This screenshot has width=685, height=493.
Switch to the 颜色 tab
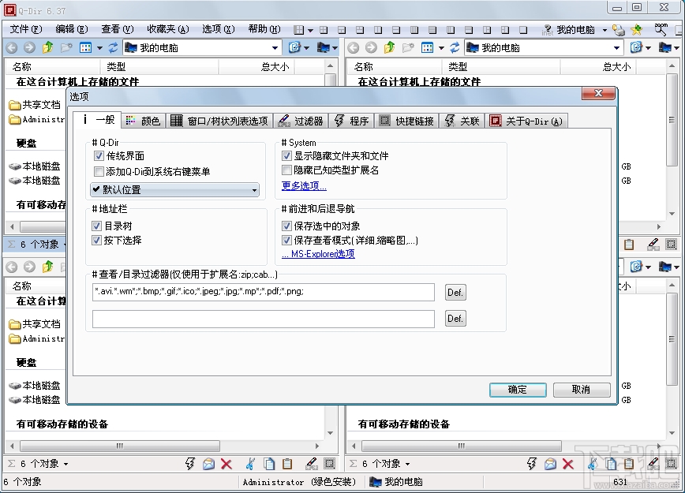pos(144,121)
